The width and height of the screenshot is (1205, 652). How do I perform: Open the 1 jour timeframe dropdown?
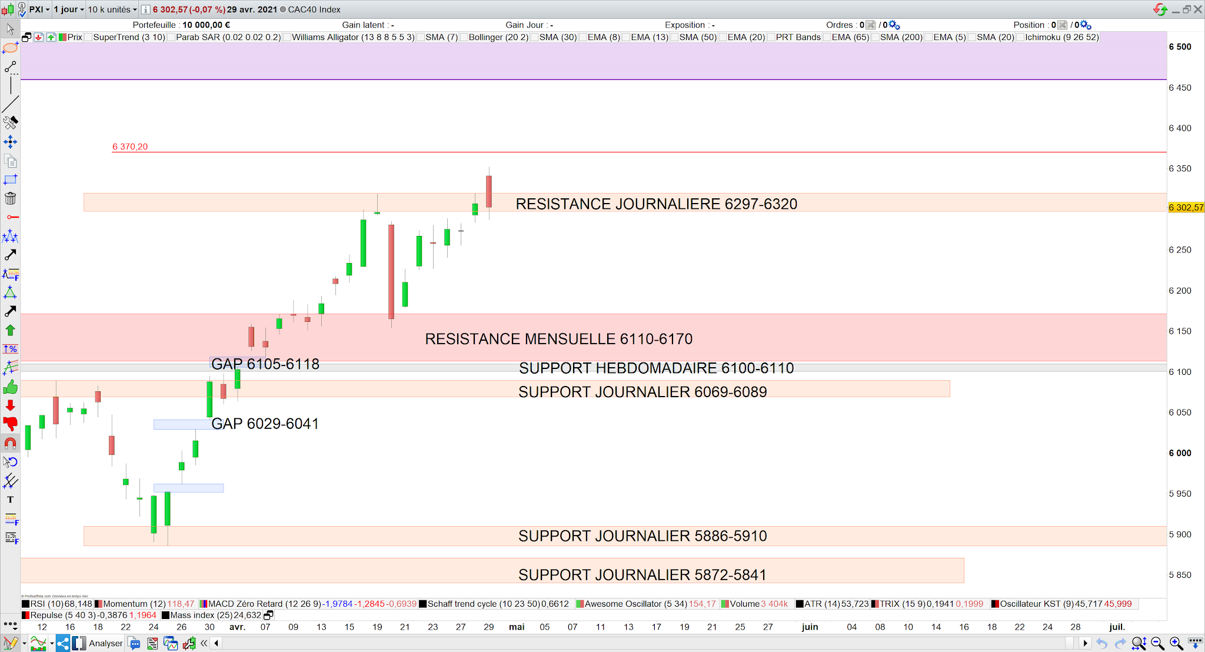pyautogui.click(x=69, y=9)
